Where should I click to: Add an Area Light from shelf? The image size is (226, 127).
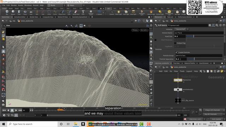click(x=133, y=12)
